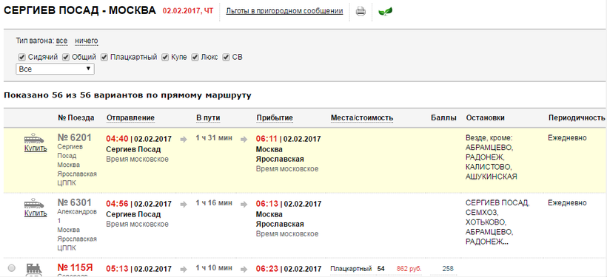This screenshot has width=607, height=277.
Task: Click arrow after 04:40 departure time
Action: click(184, 139)
